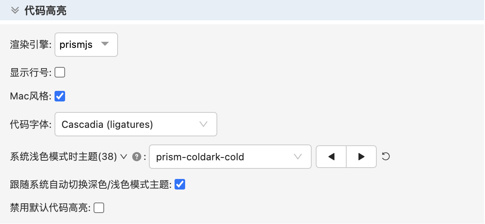485x224 pixels.
Task: Uncheck the Mac风格 checkbox
Action: pyautogui.click(x=60, y=96)
